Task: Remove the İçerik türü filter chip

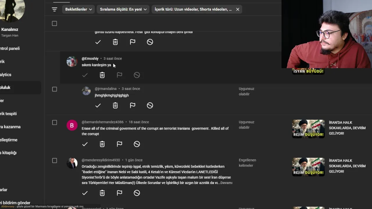Action: coord(237,9)
